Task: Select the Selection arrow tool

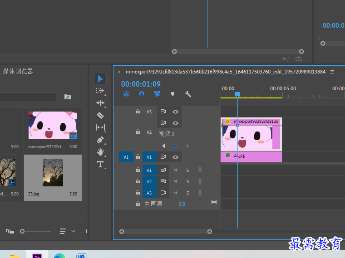Action: pos(100,79)
